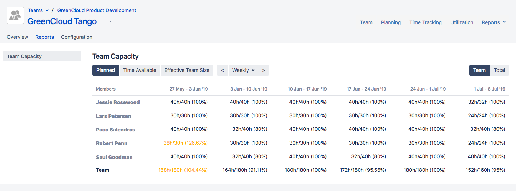This screenshot has width=516, height=191.
Task: Open Utilization in top navigation
Action: click(462, 22)
